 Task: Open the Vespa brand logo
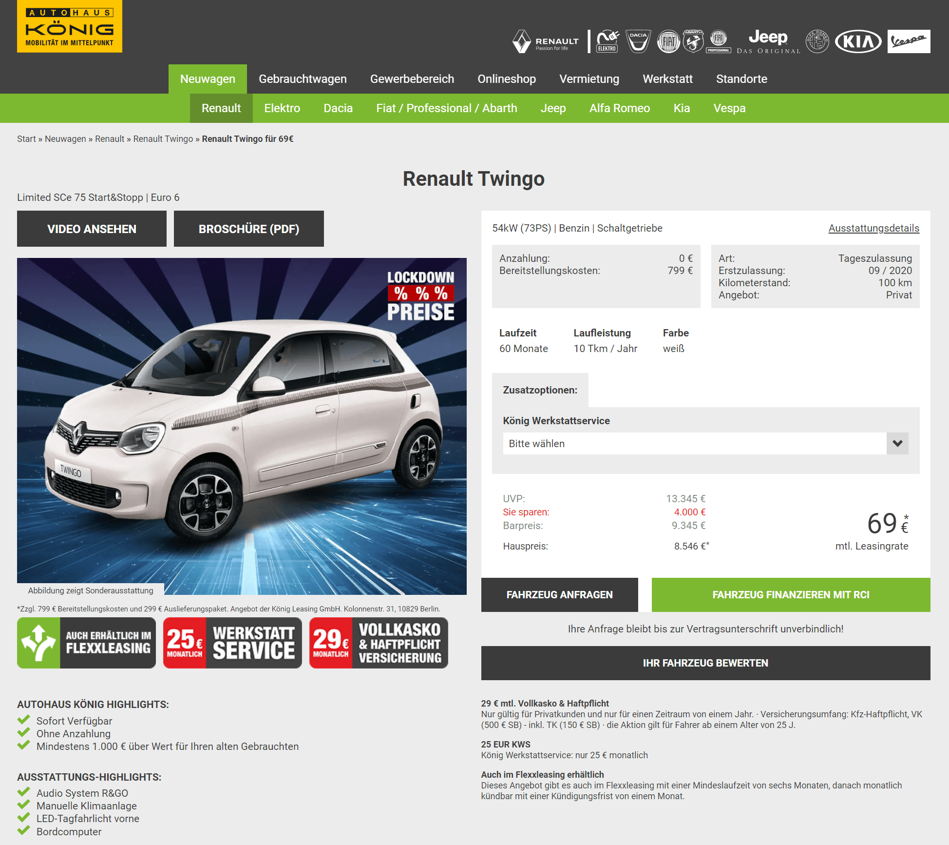tap(909, 41)
